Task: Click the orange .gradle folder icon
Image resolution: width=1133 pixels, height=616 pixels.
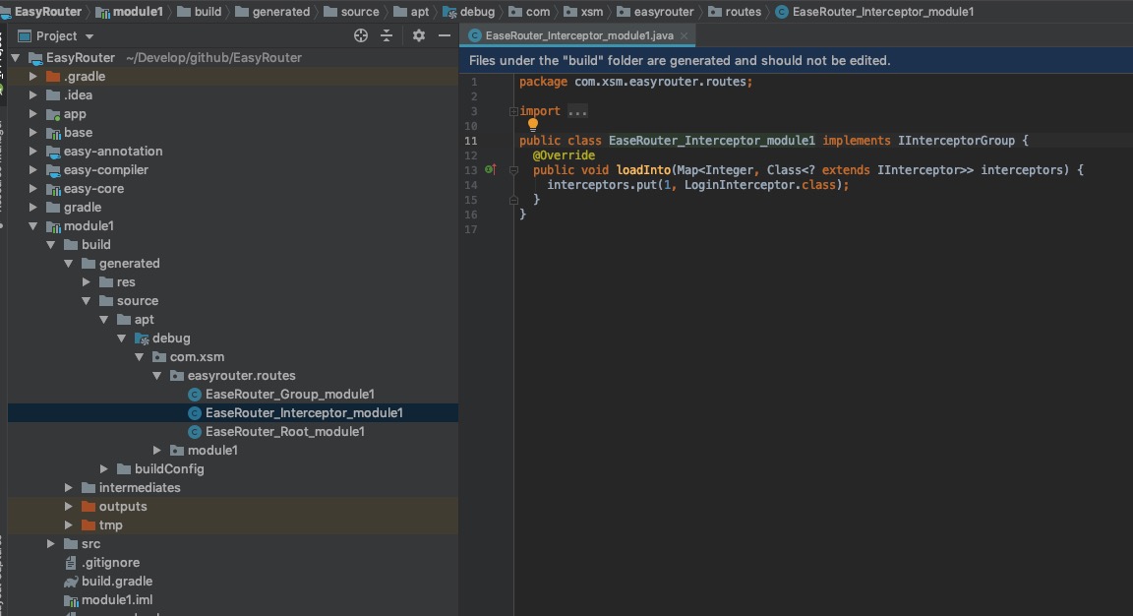Action: [53, 76]
